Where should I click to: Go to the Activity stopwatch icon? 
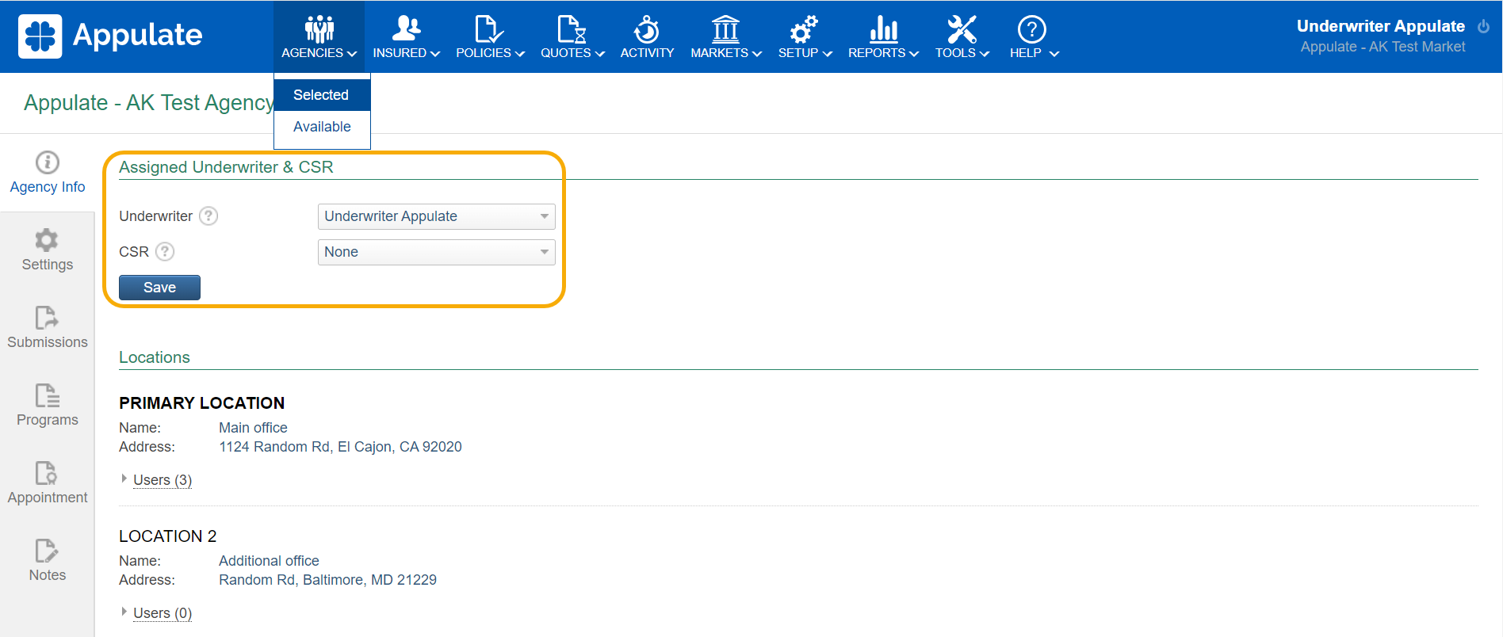click(x=647, y=29)
